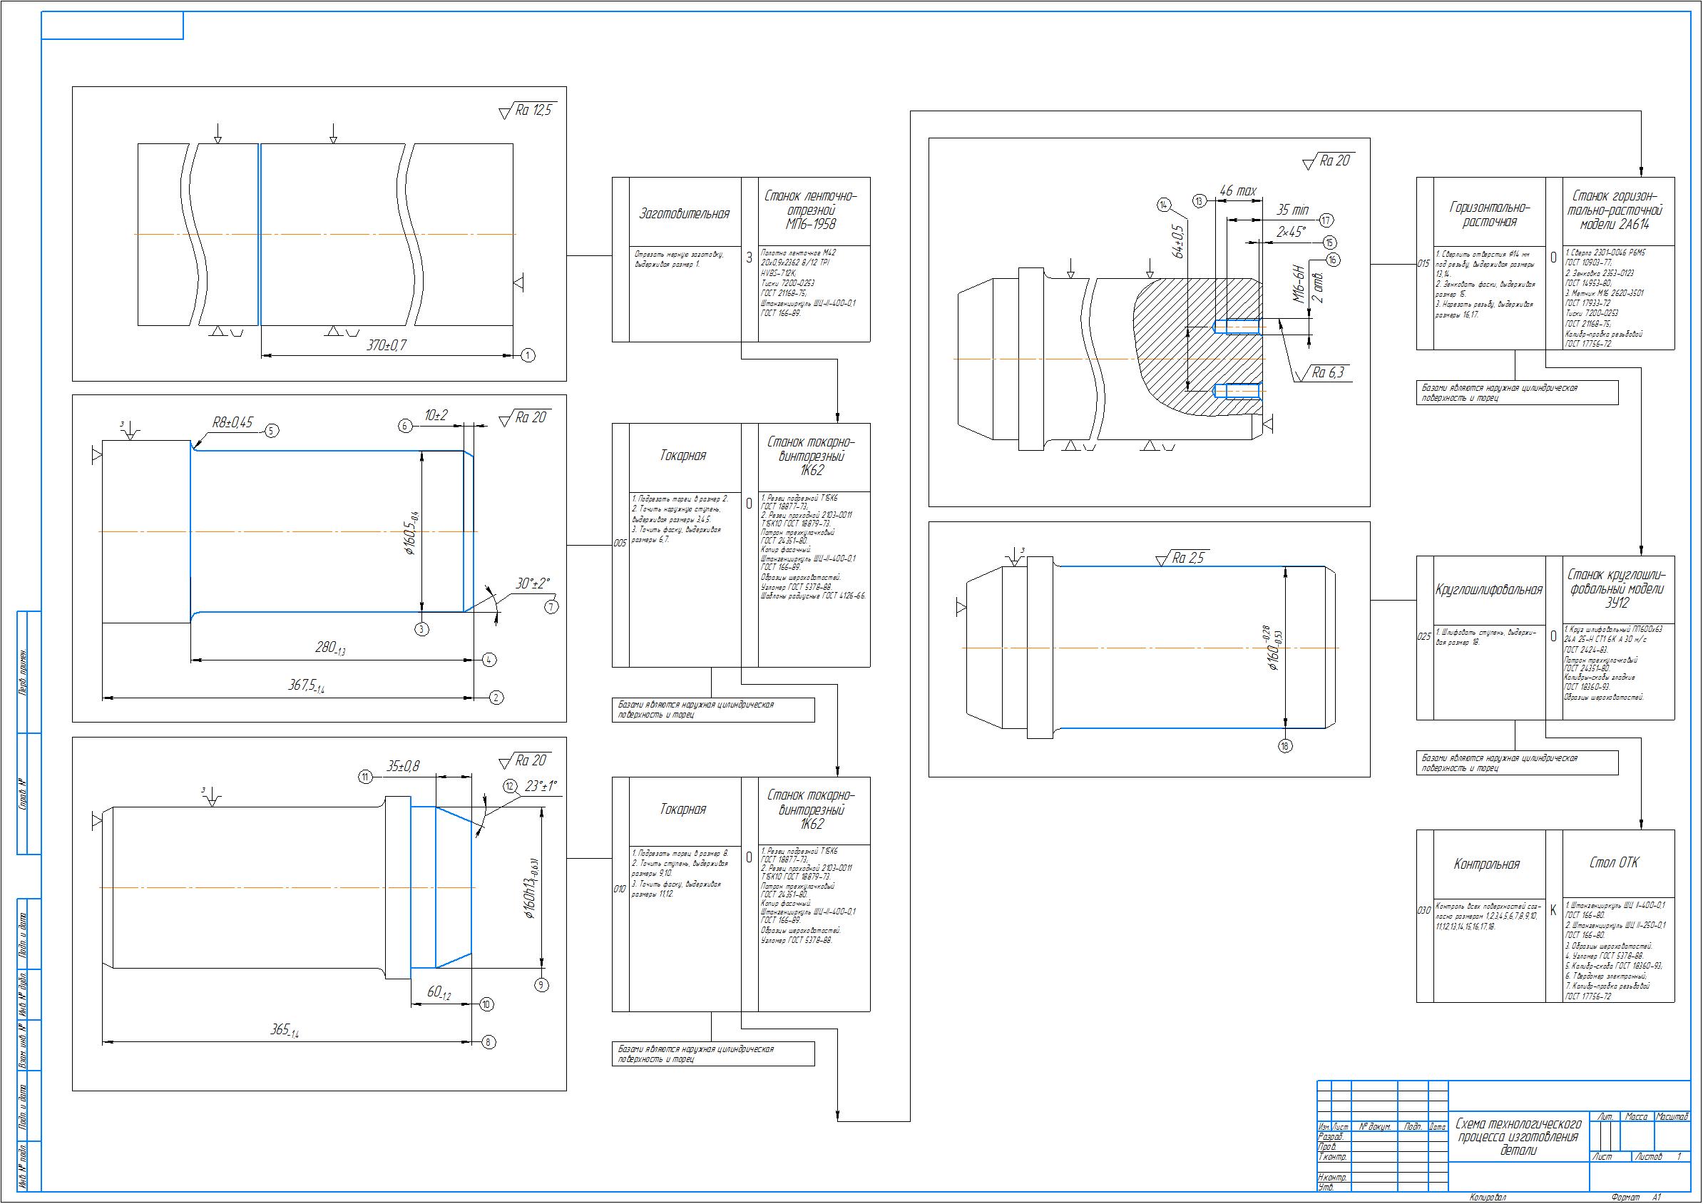Select the 370±0,7 length dimension
The width and height of the screenshot is (1703, 1204).
pyautogui.click(x=387, y=345)
